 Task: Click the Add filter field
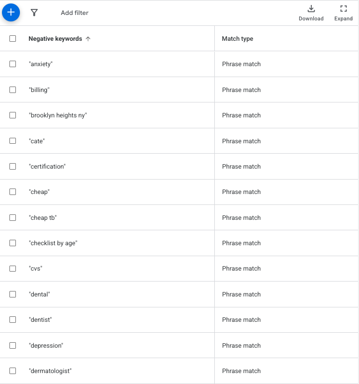(x=75, y=13)
